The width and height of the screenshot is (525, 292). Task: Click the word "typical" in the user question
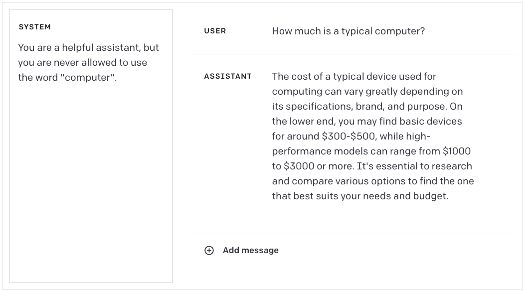356,31
